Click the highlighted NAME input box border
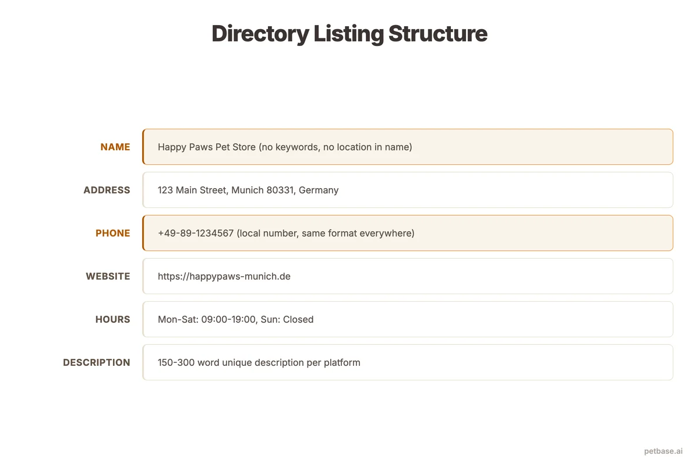699x466 pixels. tap(143, 147)
